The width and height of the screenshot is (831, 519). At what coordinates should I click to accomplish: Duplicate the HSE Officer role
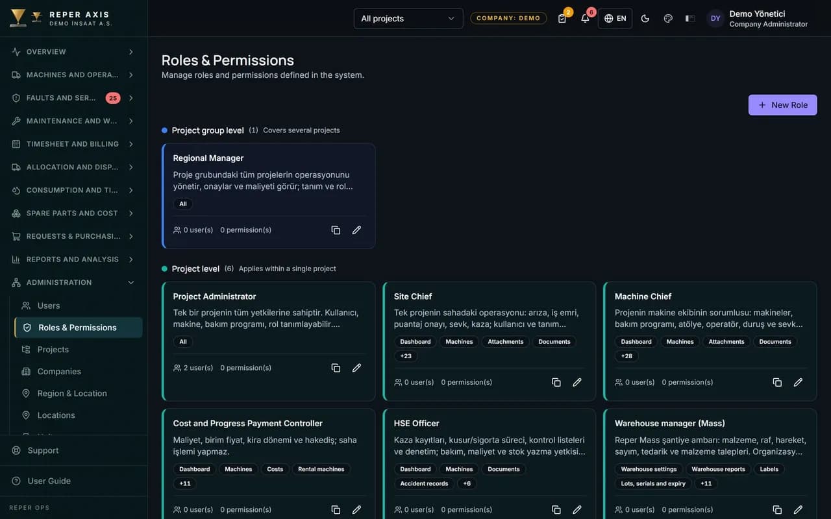click(556, 510)
